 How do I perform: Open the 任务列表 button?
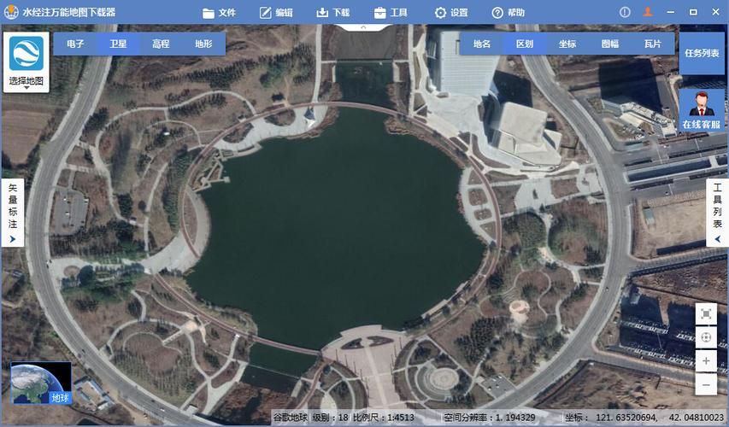point(702,54)
